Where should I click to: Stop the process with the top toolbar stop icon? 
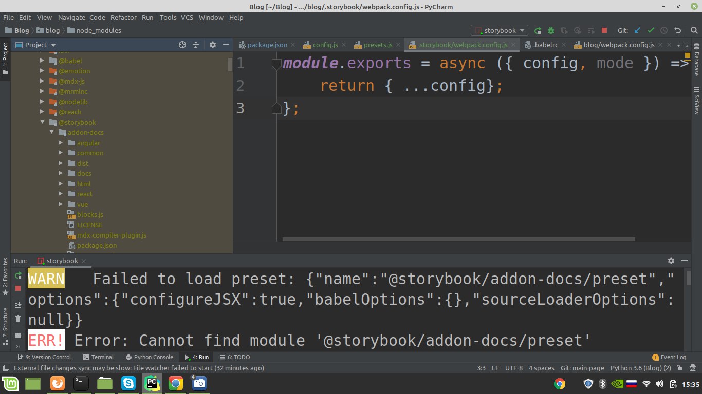point(604,30)
